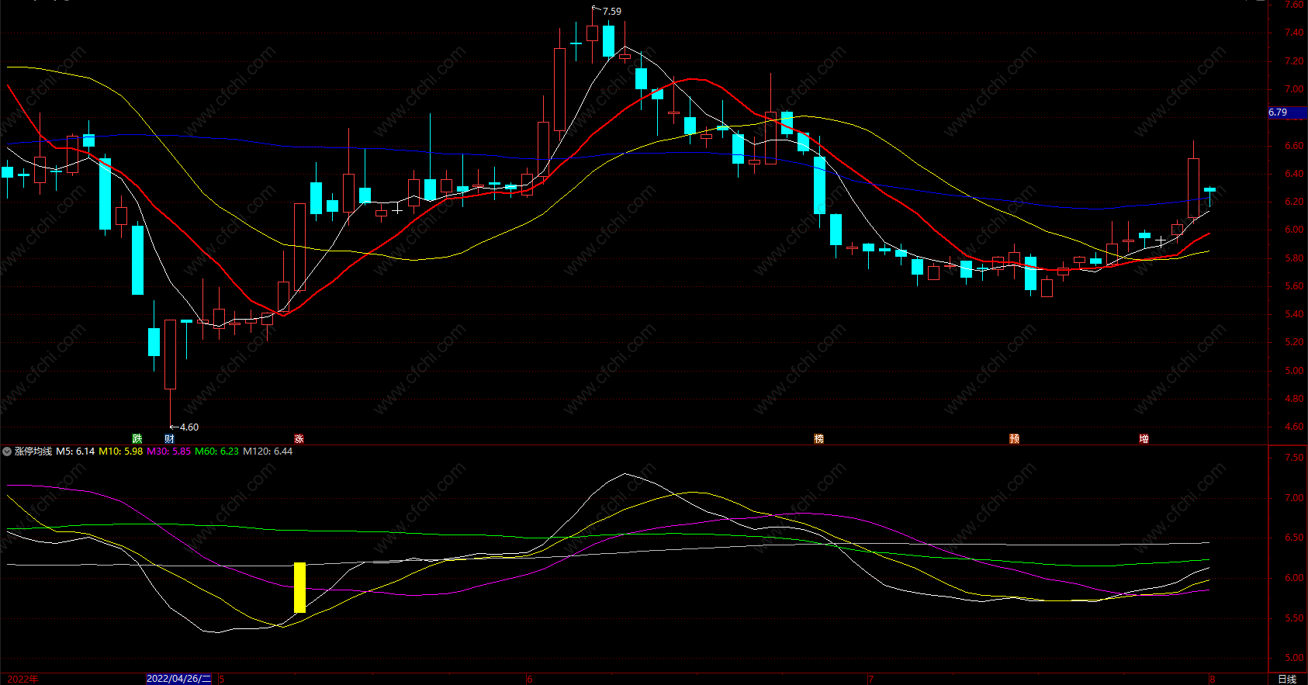
Task: Click the 增 event marker
Action: pos(1144,439)
